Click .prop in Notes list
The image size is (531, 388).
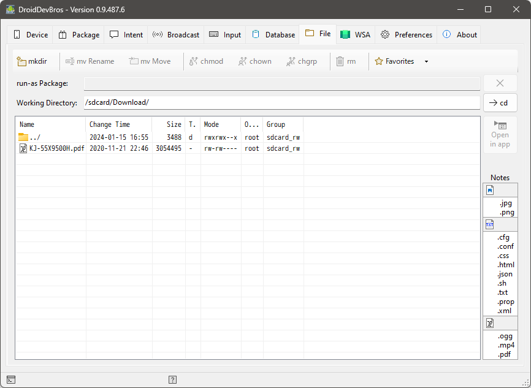506,302
